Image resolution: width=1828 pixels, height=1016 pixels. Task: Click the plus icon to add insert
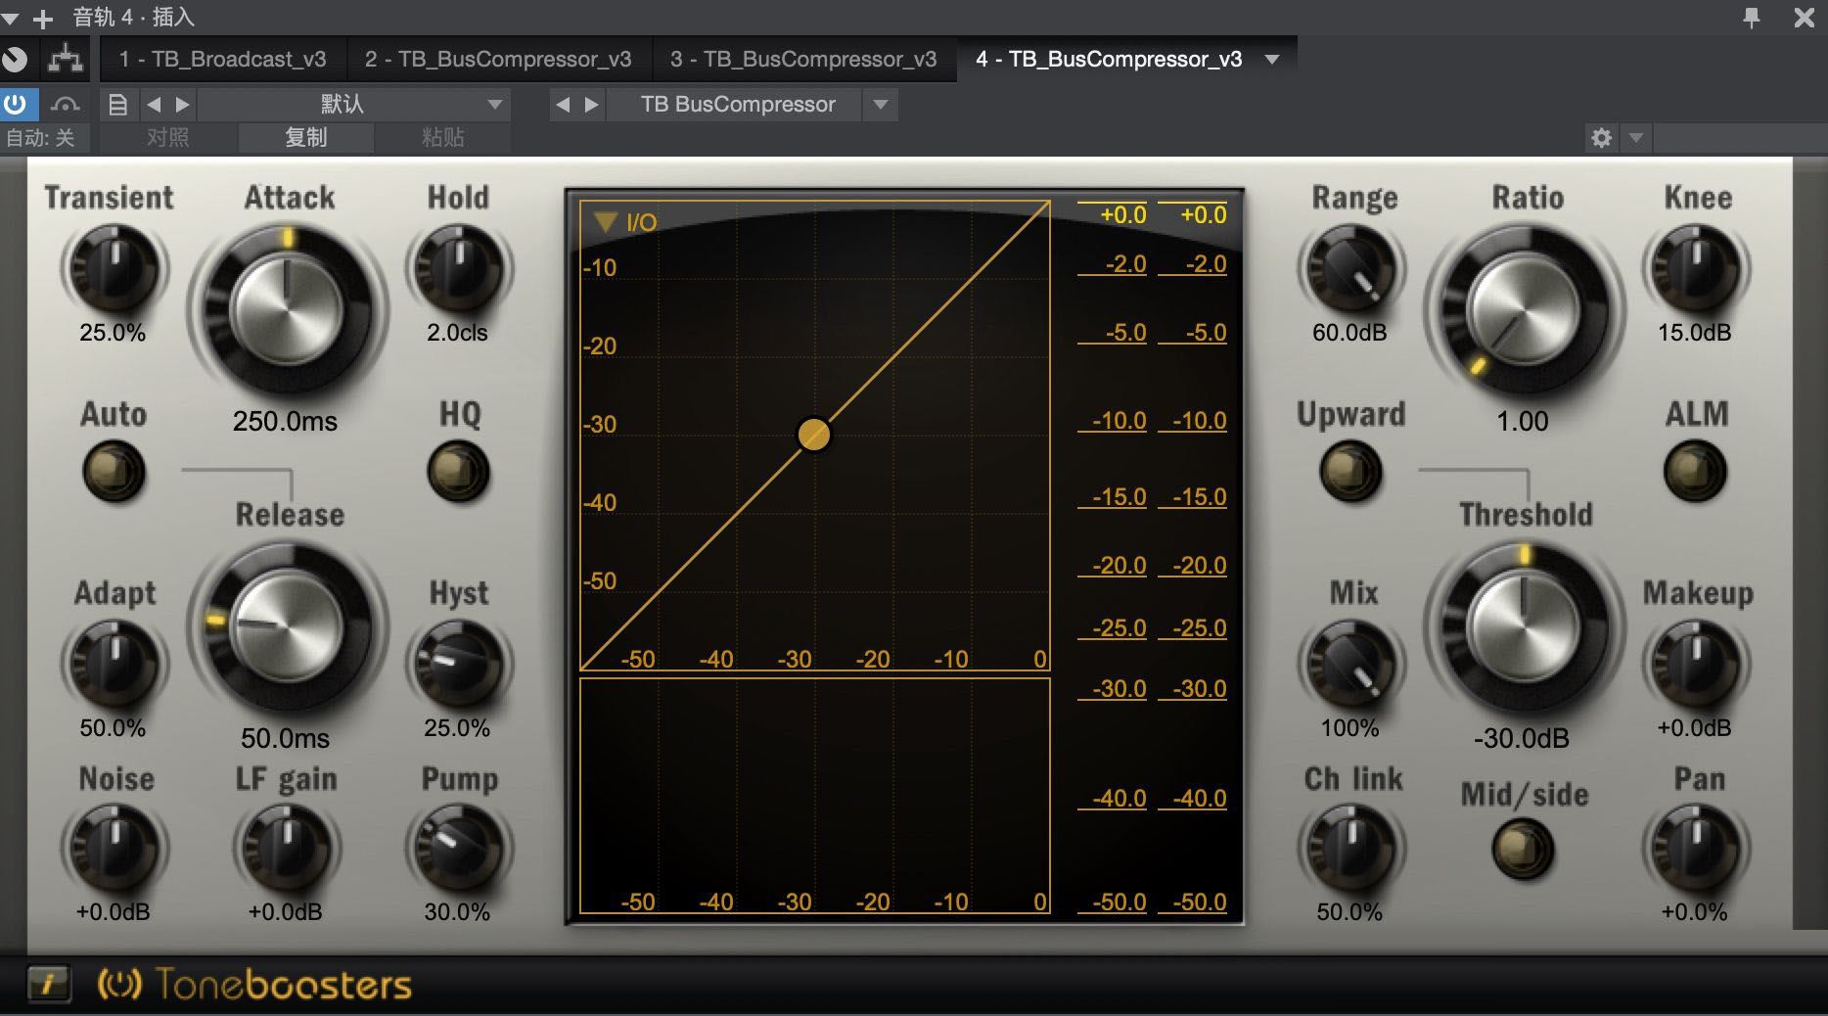click(43, 18)
